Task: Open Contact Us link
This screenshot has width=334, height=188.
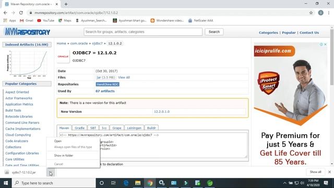Action: click(309, 32)
